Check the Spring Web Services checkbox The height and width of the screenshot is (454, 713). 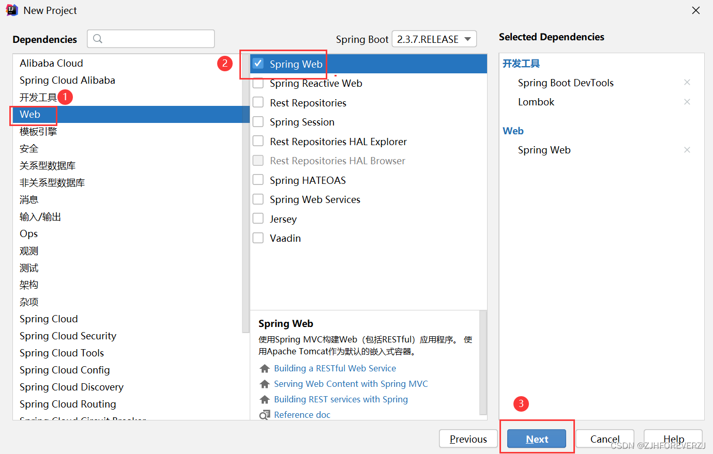(258, 199)
